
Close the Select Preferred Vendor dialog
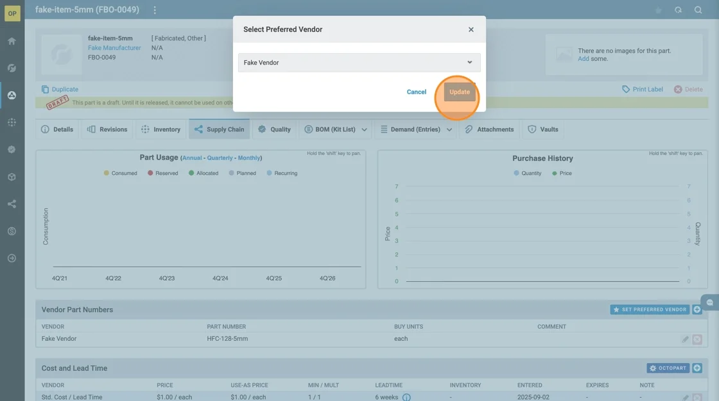pyautogui.click(x=471, y=29)
